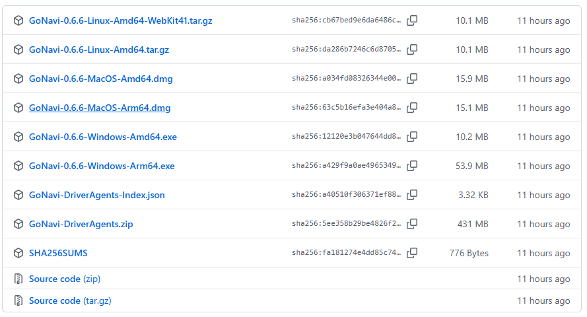The image size is (587, 317).
Task: Download GoNavi-0.6.6-MacOS-Arm64.dmg installer
Action: pyautogui.click(x=100, y=108)
